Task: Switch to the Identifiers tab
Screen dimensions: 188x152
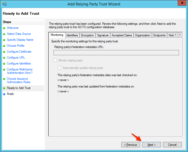Action: pos(72,35)
